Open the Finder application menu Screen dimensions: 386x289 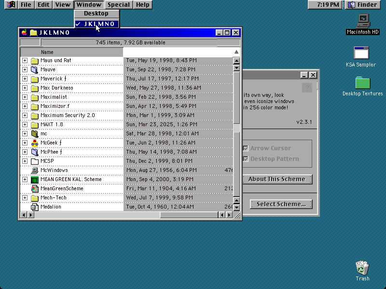[363, 5]
